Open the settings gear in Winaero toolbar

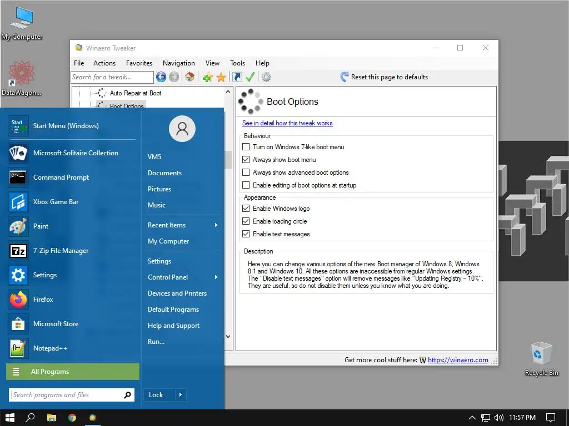pyautogui.click(x=266, y=77)
